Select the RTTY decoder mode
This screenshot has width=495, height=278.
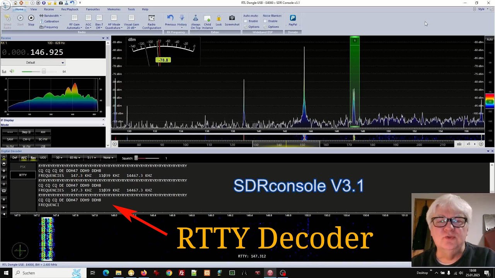23,175
